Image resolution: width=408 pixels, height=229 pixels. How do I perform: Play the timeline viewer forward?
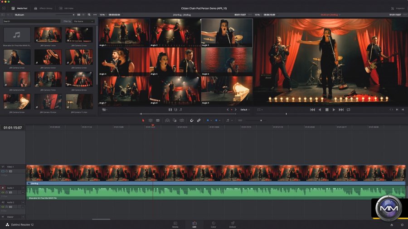(x=334, y=110)
